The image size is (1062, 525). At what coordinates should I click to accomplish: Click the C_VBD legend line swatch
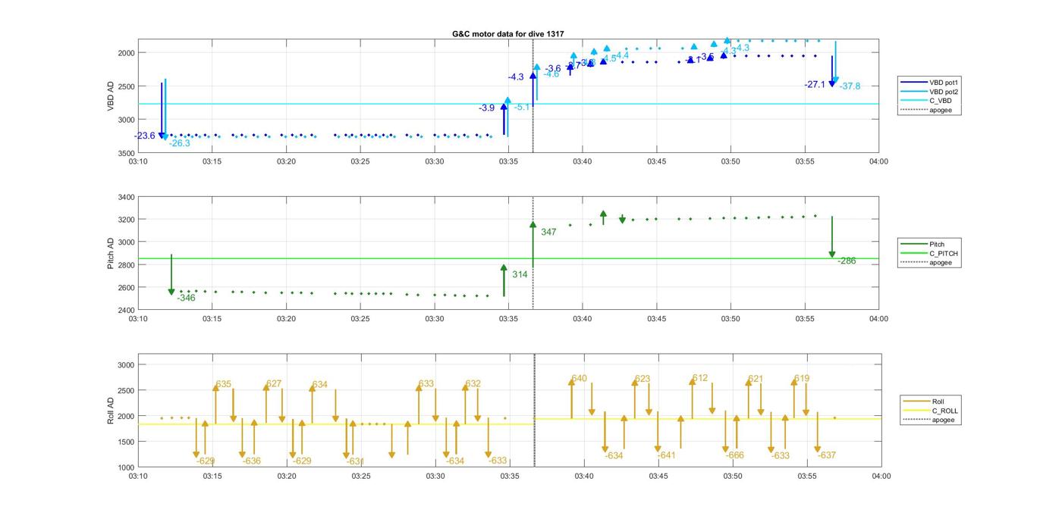pos(913,101)
